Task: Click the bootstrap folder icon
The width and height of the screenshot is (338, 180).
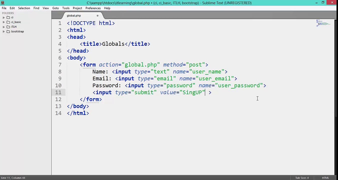Action: click(8, 31)
